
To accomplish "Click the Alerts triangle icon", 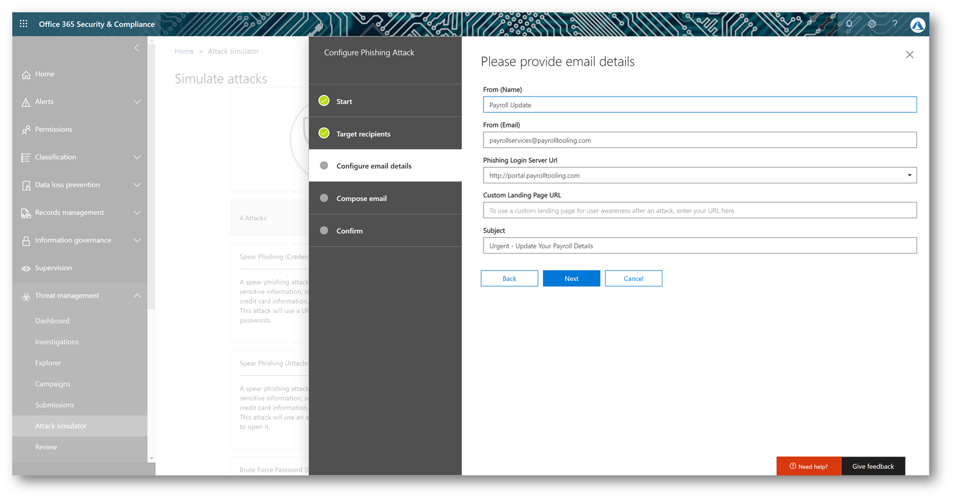I will 26,102.
